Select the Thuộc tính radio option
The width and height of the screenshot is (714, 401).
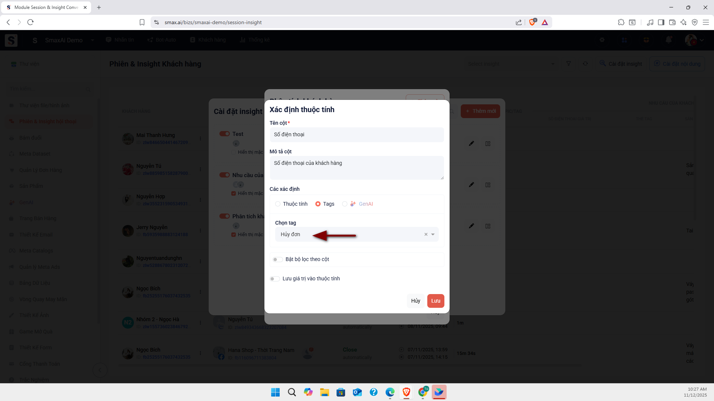(278, 204)
